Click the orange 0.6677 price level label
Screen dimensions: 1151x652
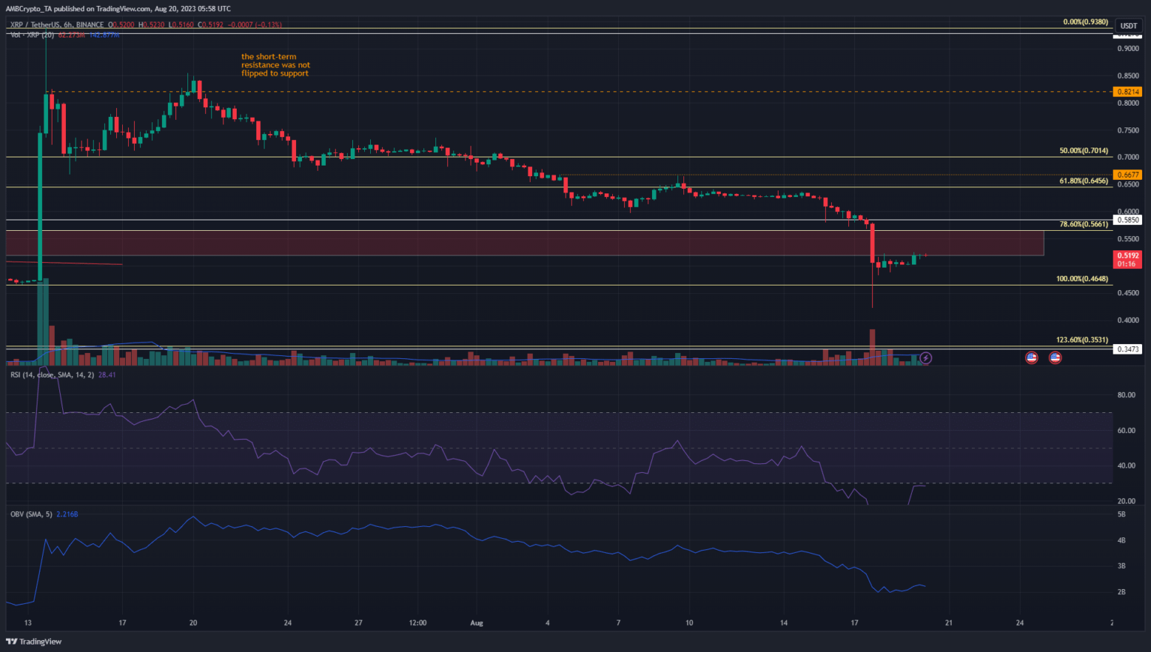(1128, 175)
